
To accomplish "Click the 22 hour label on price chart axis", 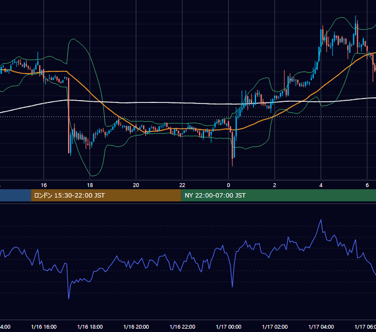I will coord(182,185).
